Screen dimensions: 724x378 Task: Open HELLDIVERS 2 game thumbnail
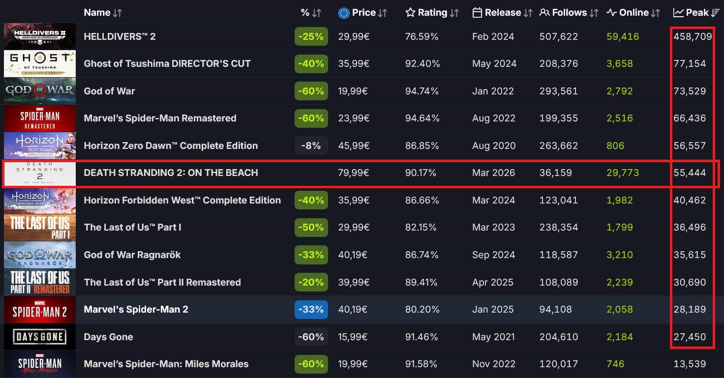click(40, 36)
